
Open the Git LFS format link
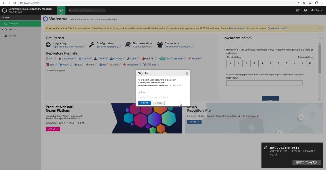pyautogui.click(x=149, y=59)
